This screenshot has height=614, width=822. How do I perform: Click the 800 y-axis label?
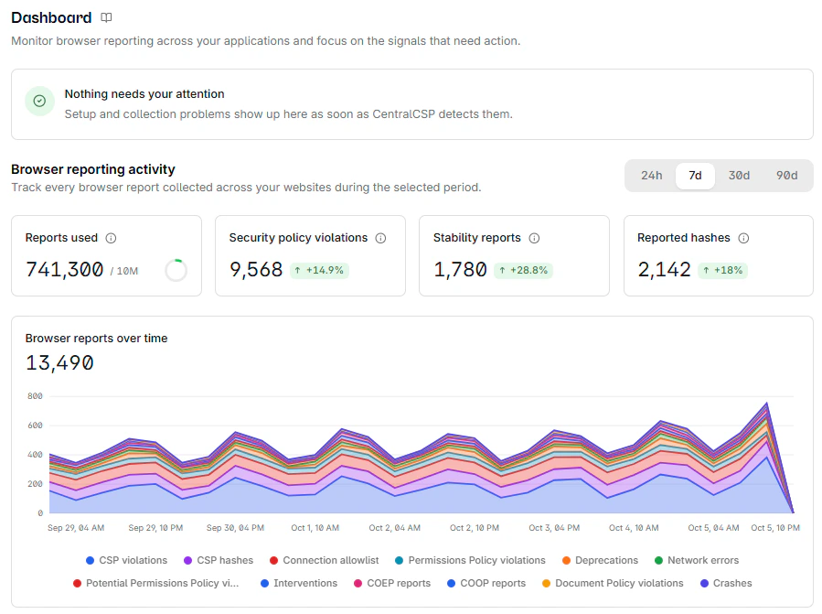tap(35, 396)
